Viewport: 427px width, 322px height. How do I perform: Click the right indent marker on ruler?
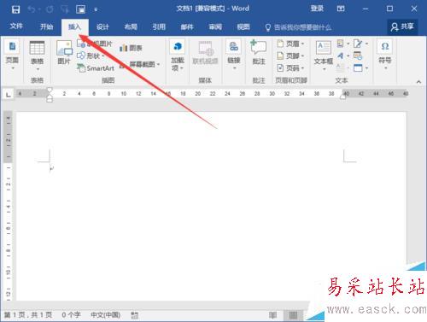pos(343,97)
